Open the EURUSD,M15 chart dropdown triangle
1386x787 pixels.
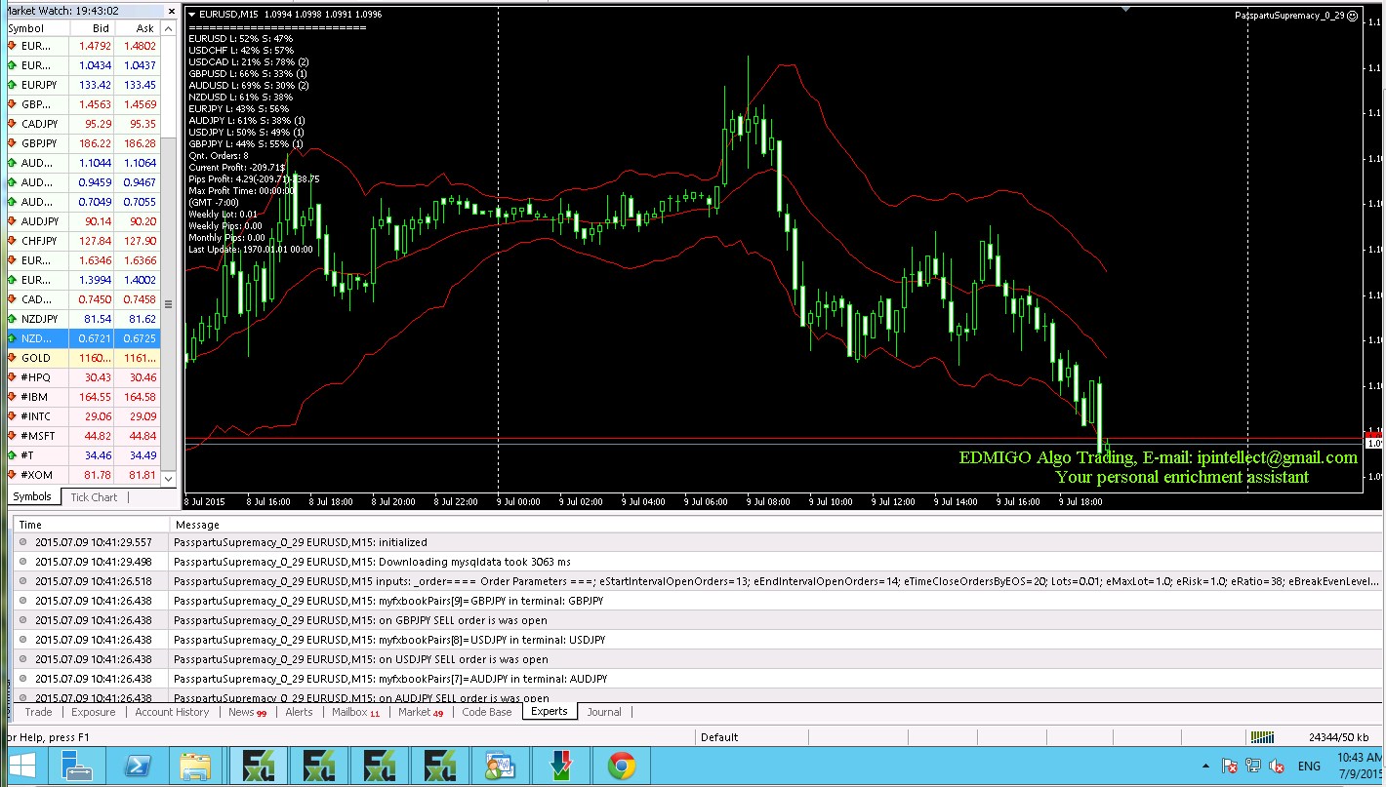[191, 15]
